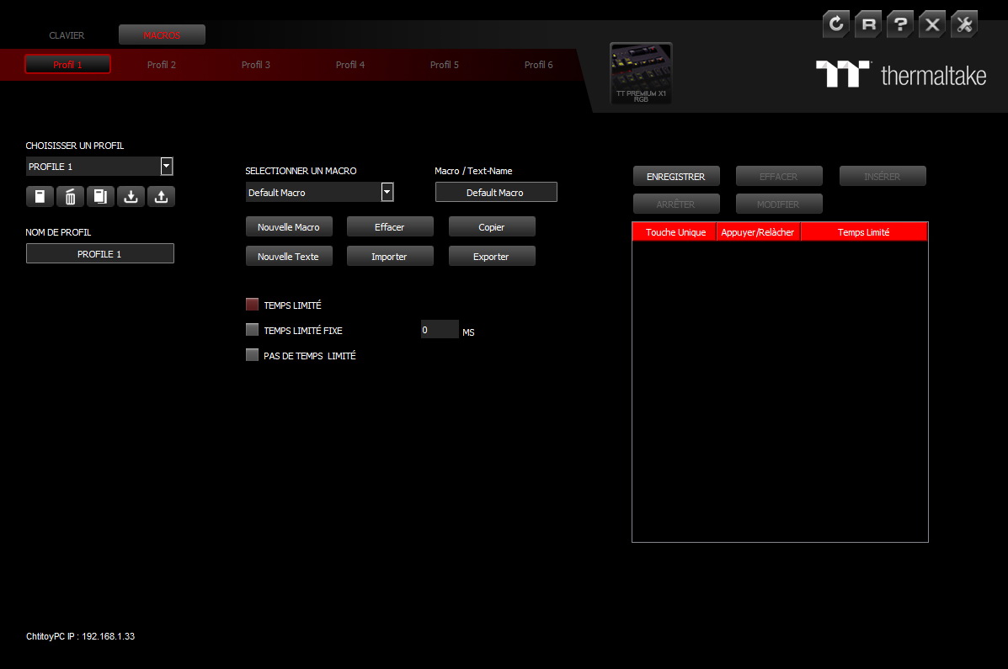Enable the TEMPS LIMITÉ option
This screenshot has width=1008, height=669.
point(252,304)
